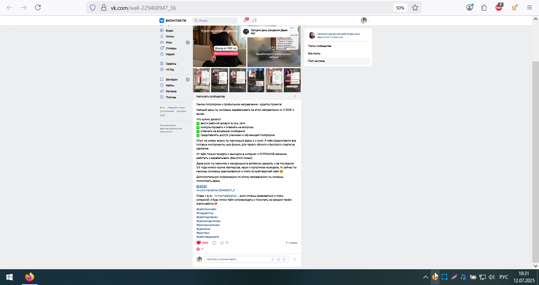Image resolution: width=539 pixels, height=285 pixels.
Task: Open Adblock Plus extension icon
Action: pos(499,7)
